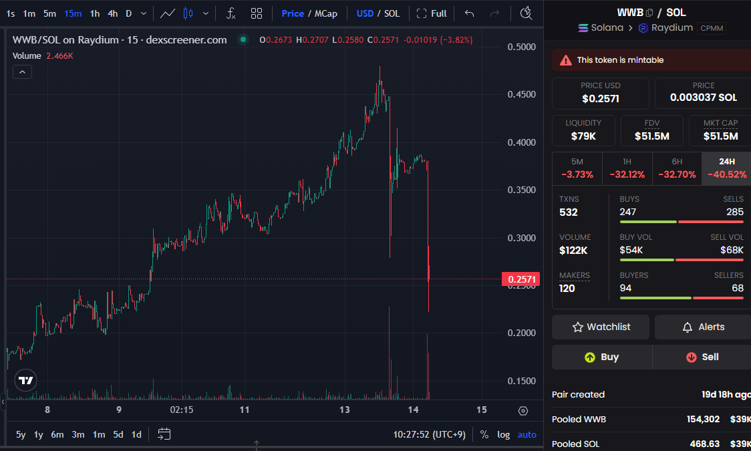Set chart range to 5d
The height and width of the screenshot is (451, 751).
[118, 435]
